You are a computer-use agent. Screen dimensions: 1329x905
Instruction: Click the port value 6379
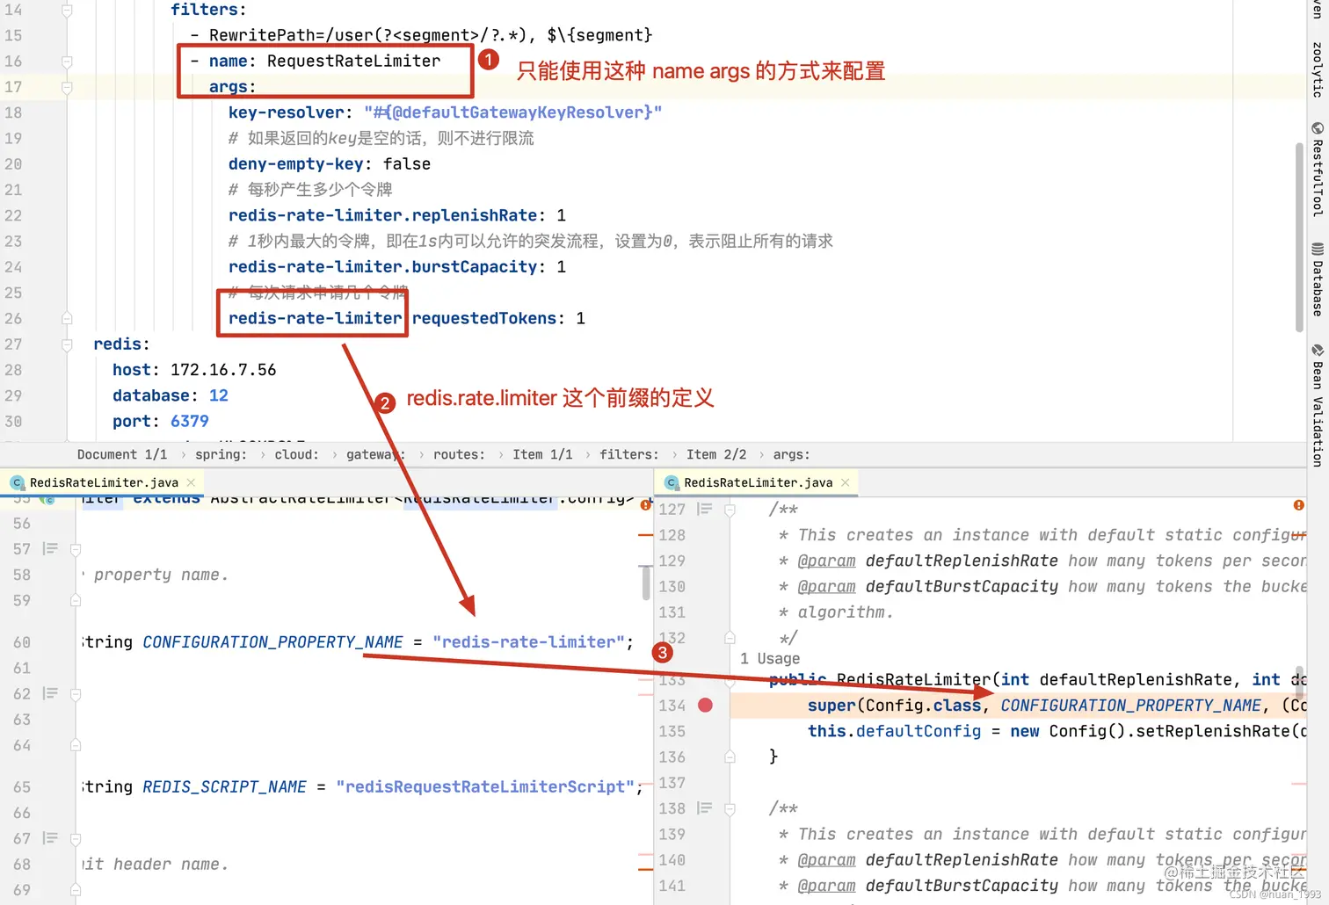tap(190, 421)
